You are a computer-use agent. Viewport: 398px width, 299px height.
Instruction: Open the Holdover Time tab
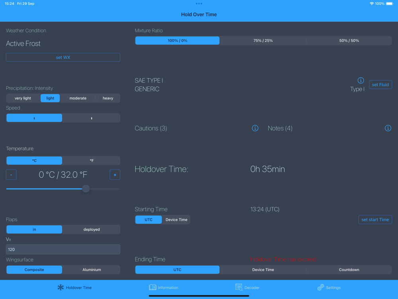(x=74, y=287)
